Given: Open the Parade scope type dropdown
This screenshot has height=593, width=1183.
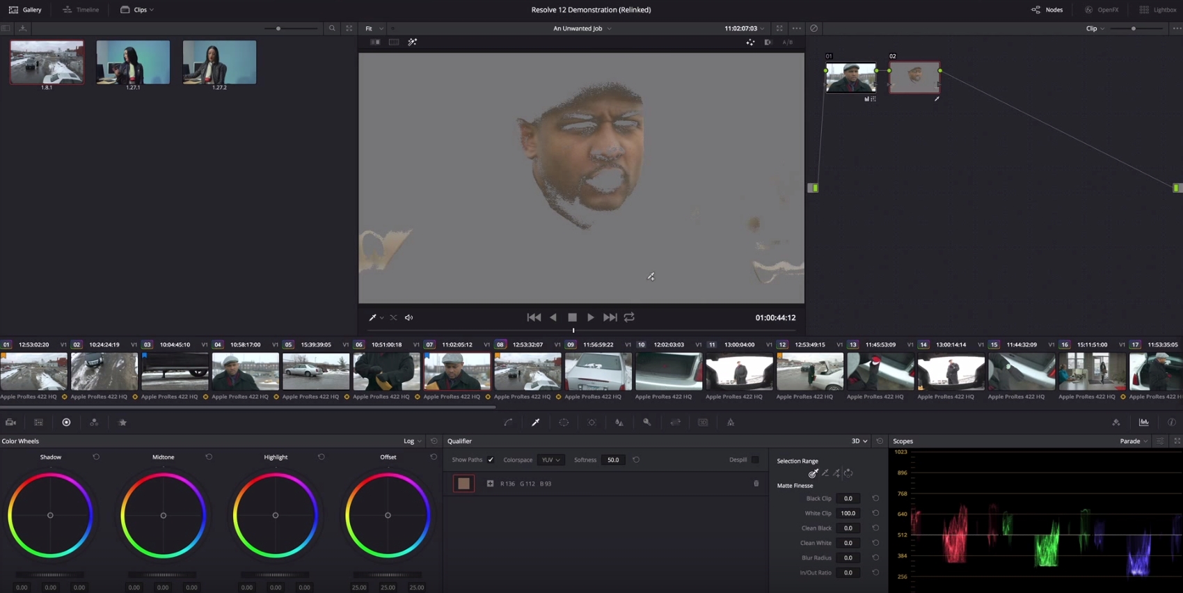Looking at the screenshot, I should point(1134,441).
